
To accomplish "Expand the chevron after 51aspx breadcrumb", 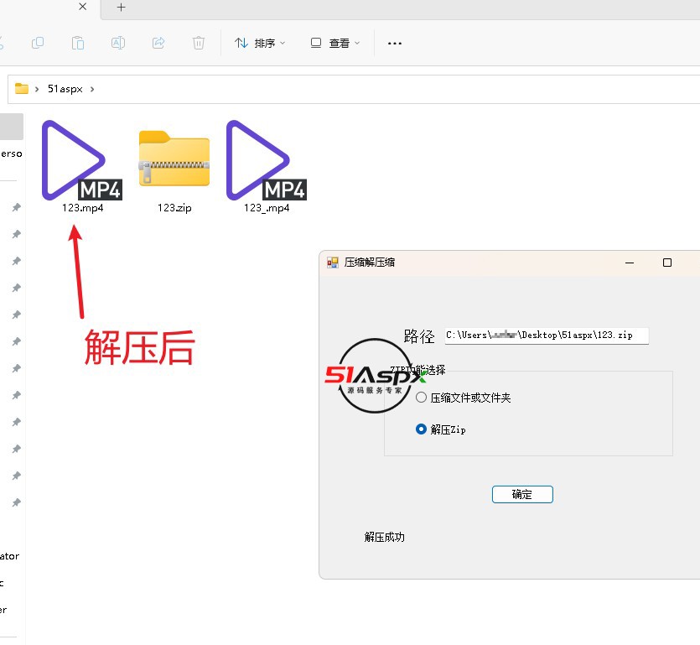I will tap(92, 89).
